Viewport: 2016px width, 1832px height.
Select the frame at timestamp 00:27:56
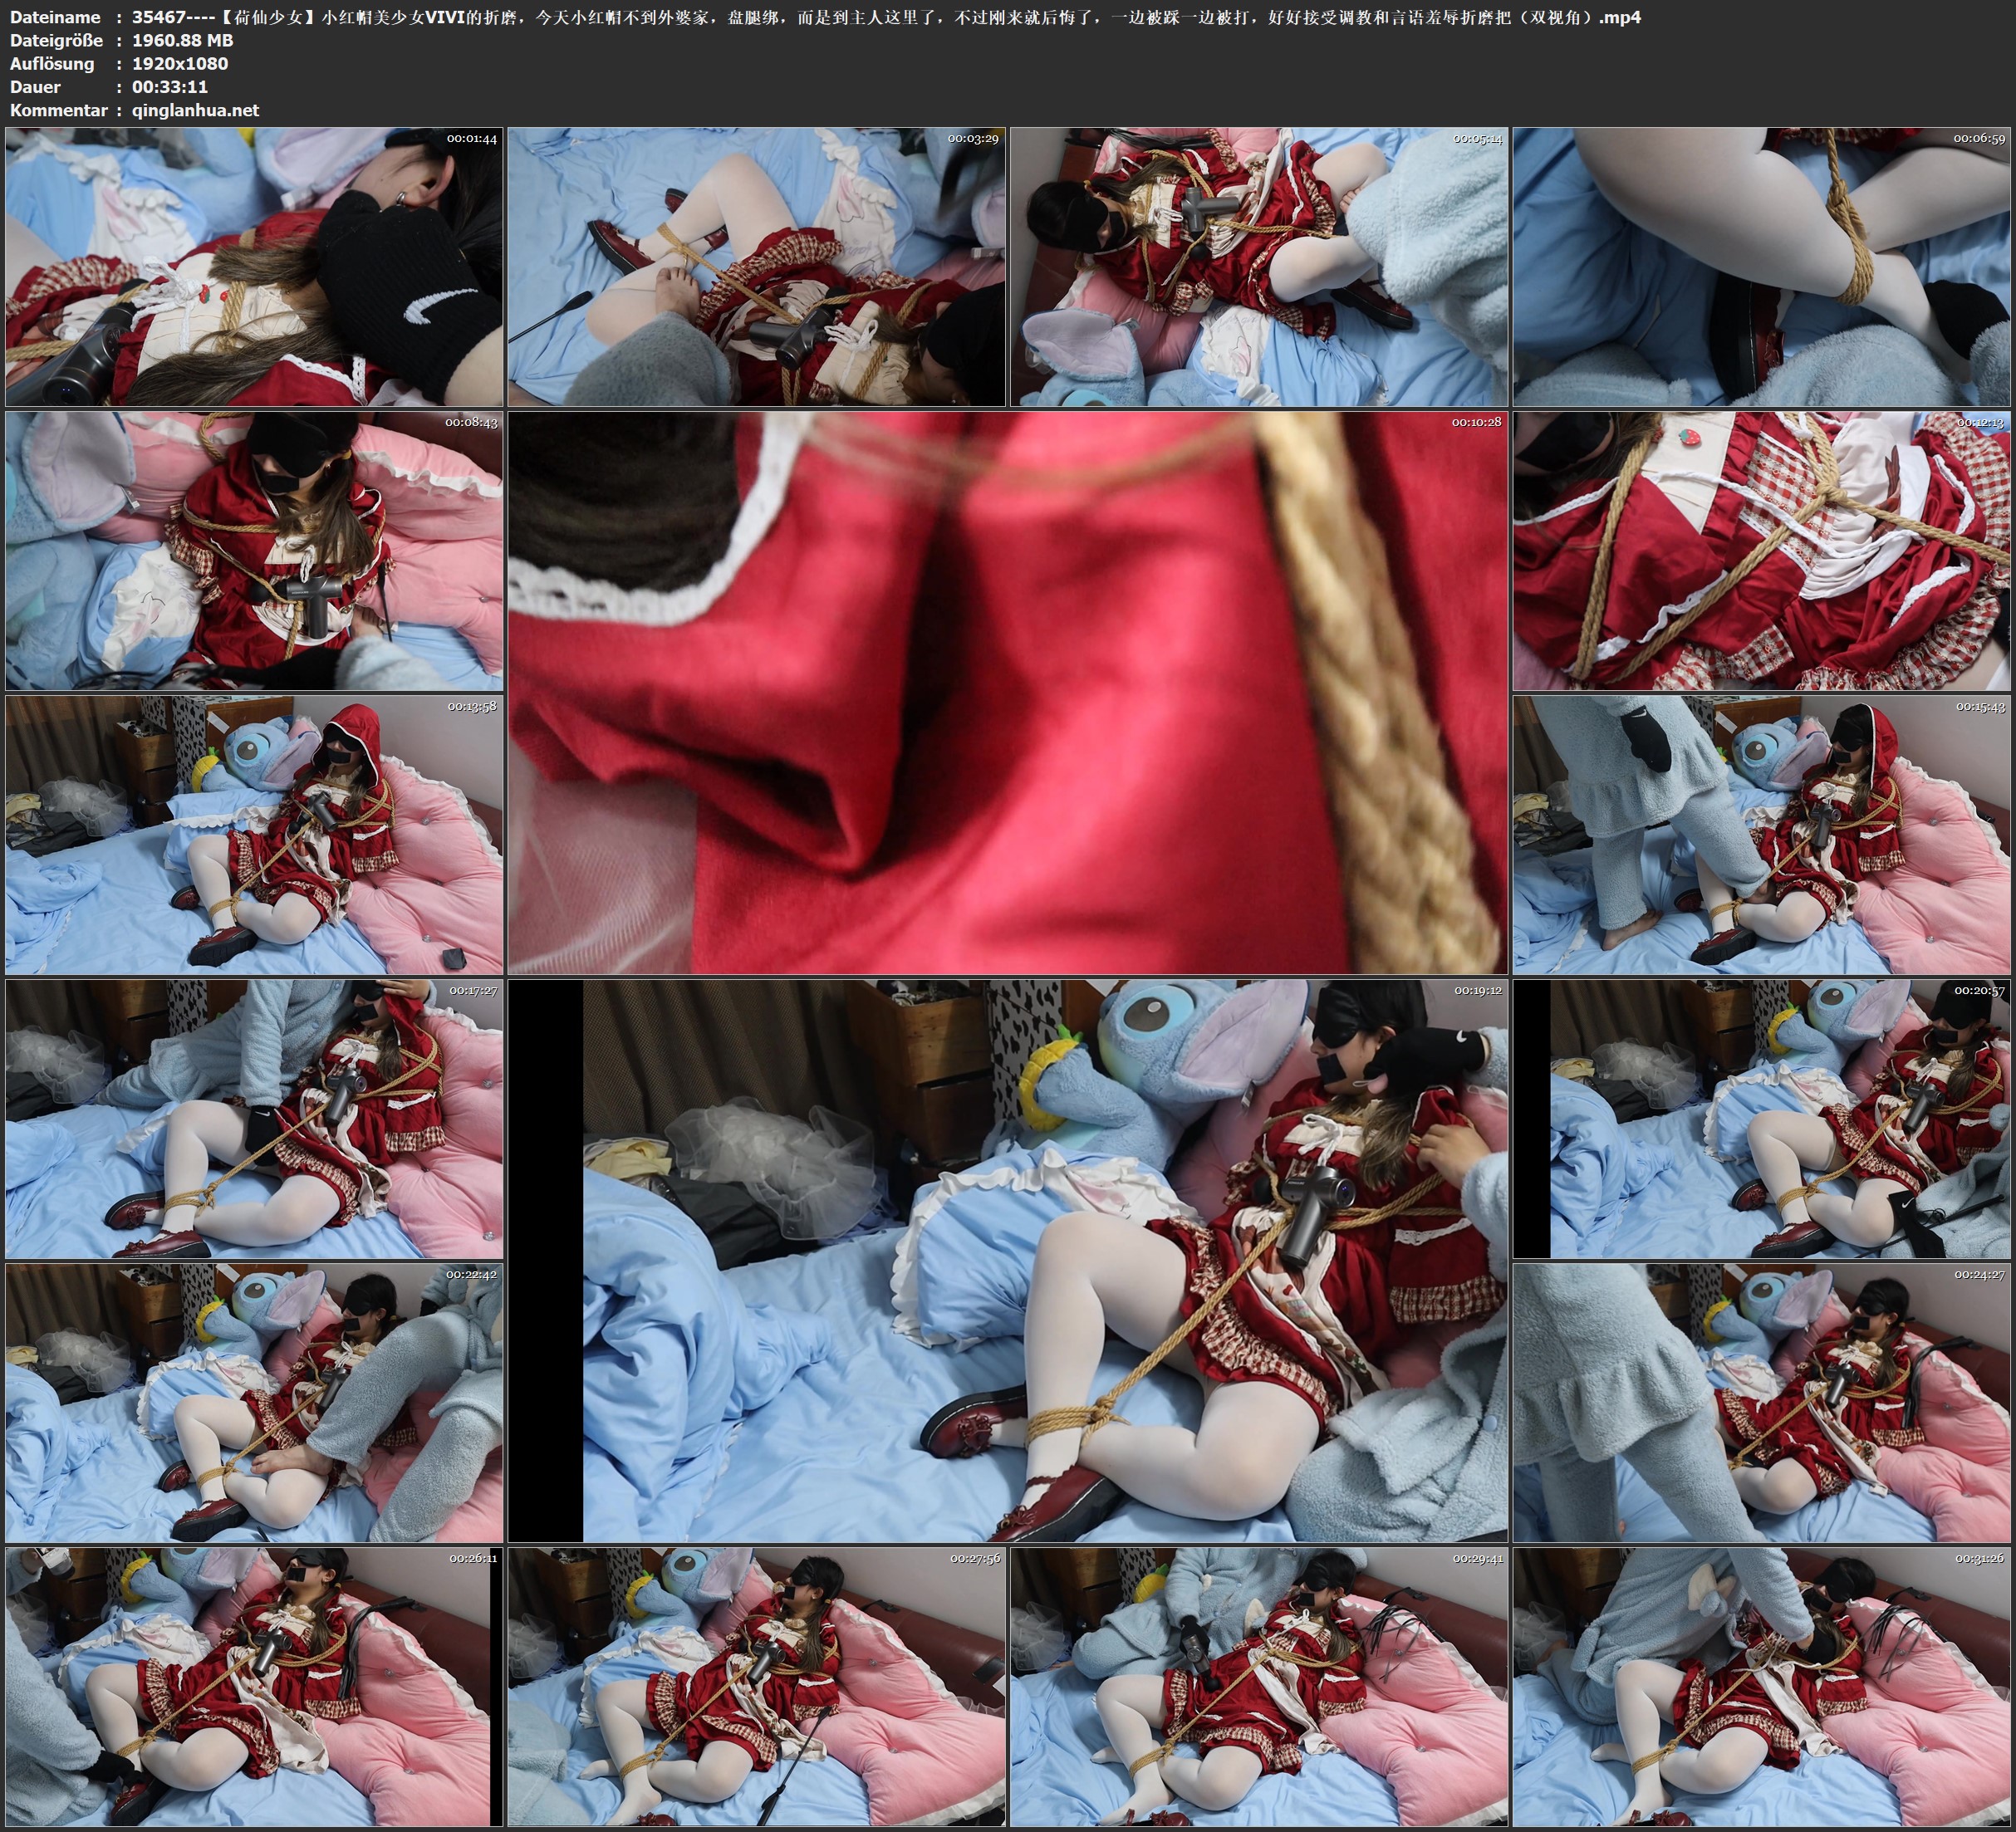[756, 1687]
